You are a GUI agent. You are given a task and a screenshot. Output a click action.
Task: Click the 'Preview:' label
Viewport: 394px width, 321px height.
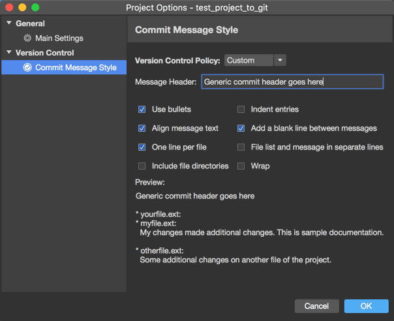tap(150, 182)
